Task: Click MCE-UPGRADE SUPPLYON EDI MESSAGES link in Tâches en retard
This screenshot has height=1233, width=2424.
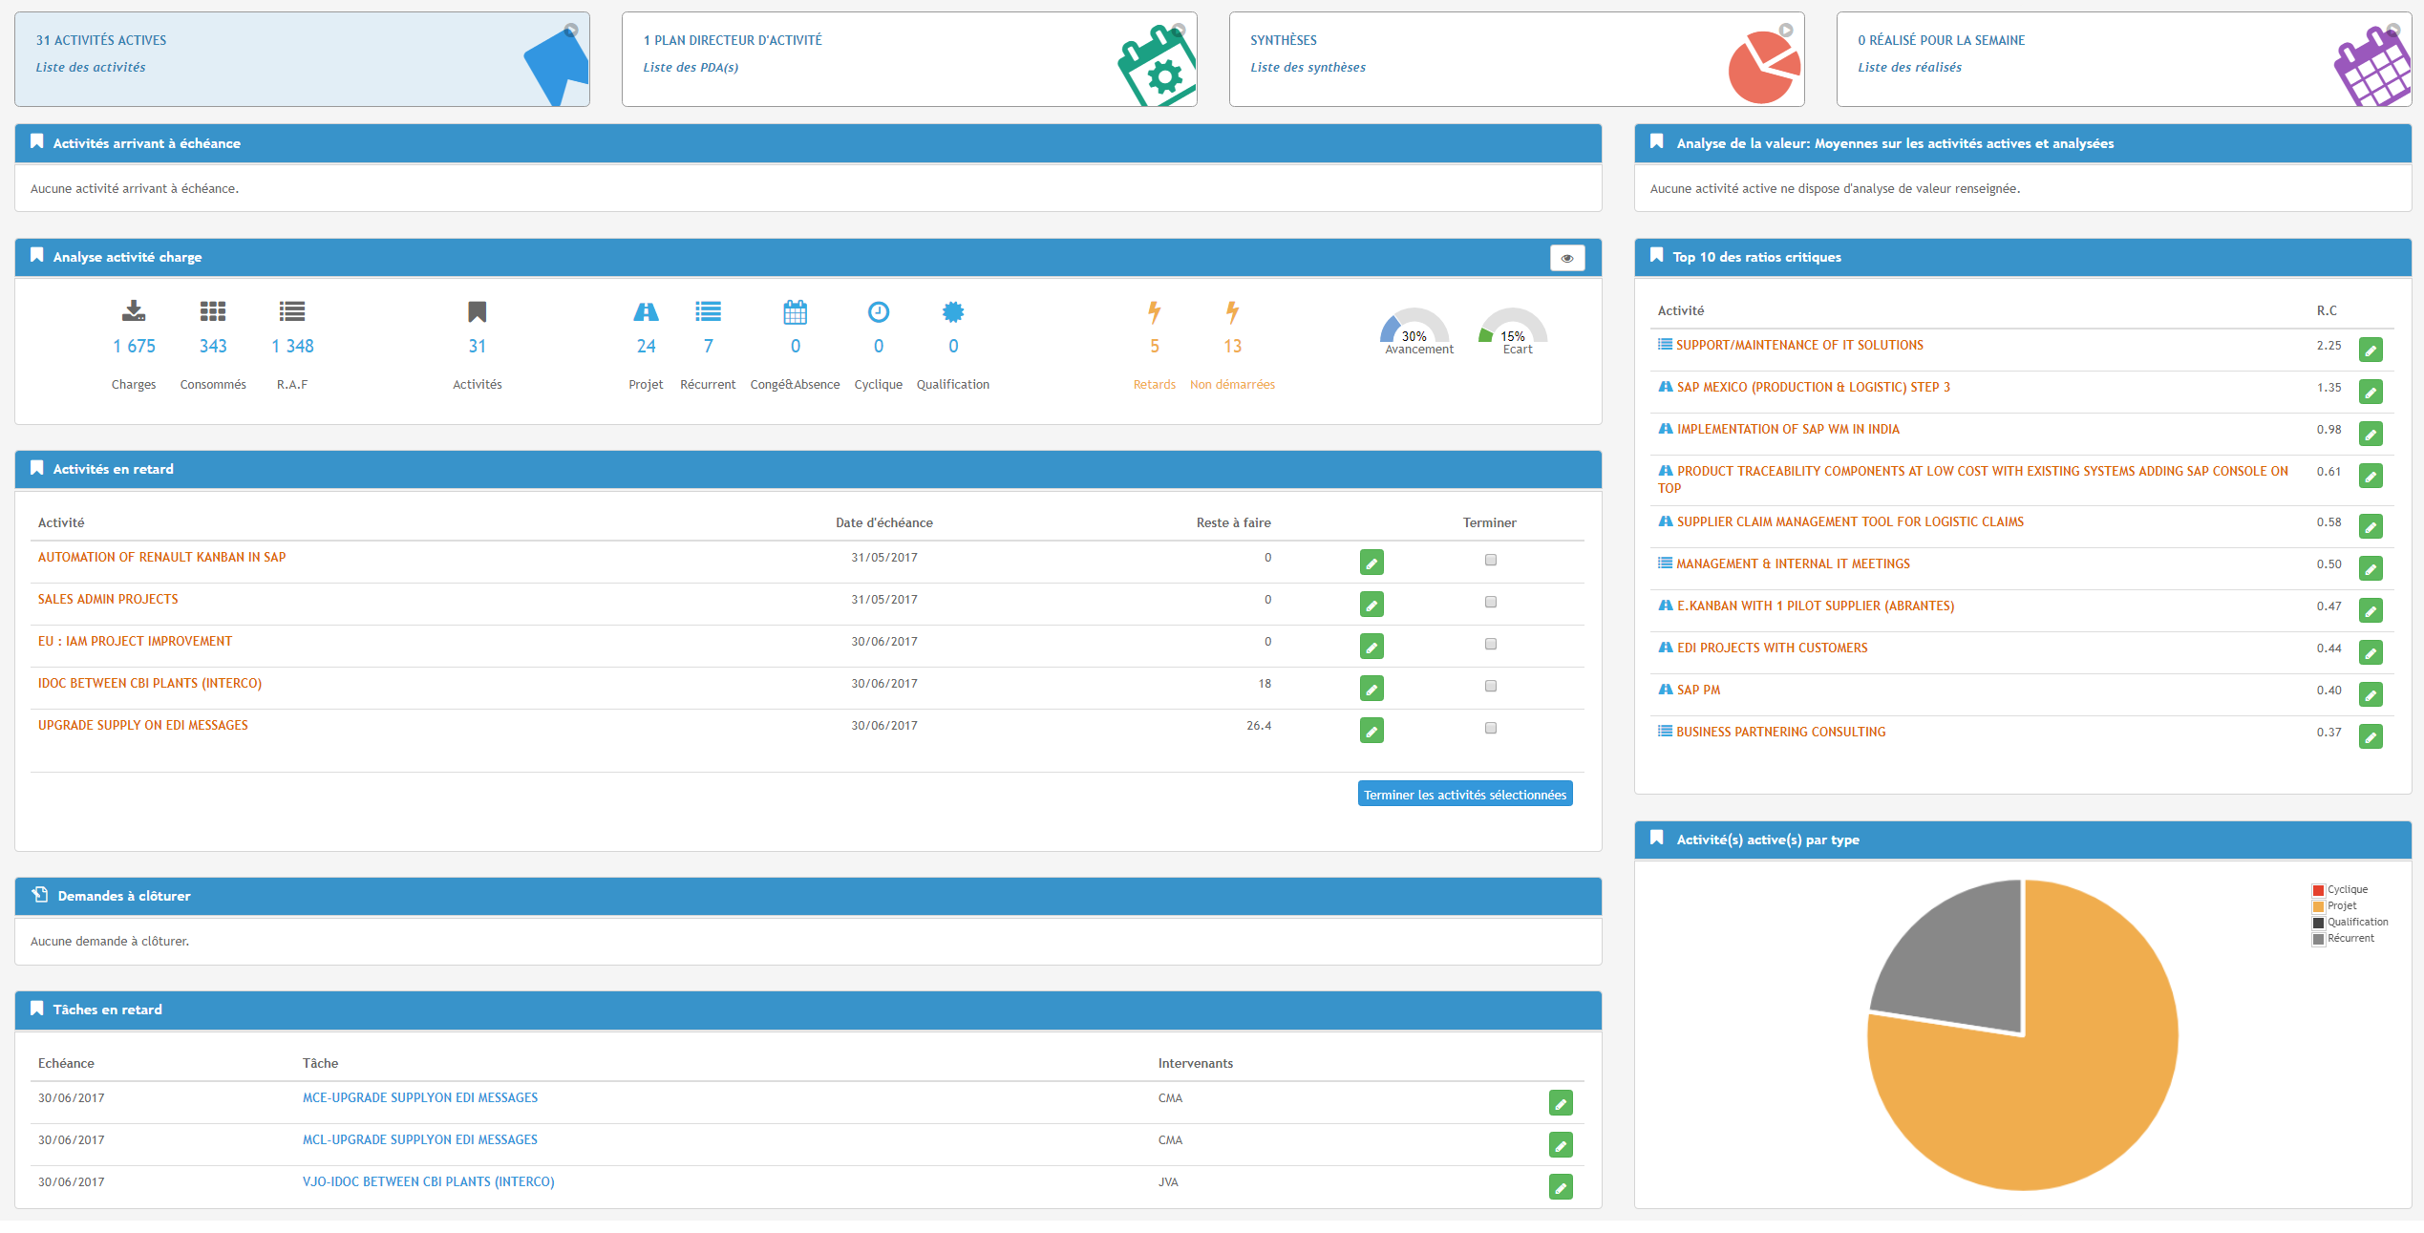Action: (416, 1096)
